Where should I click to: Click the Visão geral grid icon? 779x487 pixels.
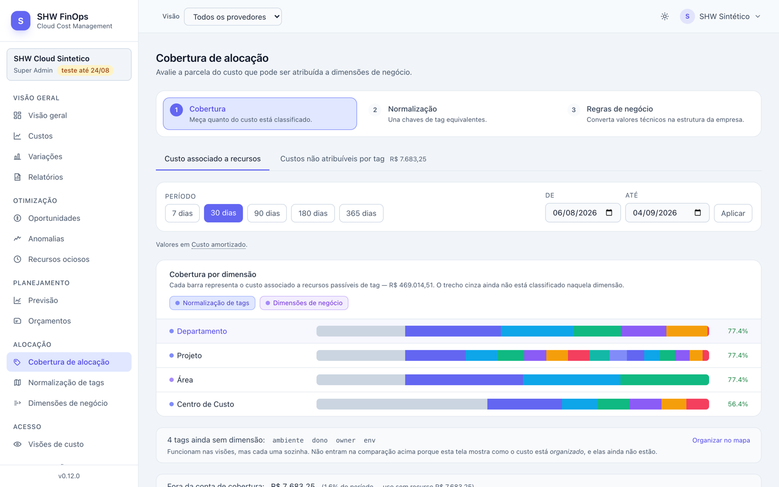17,115
